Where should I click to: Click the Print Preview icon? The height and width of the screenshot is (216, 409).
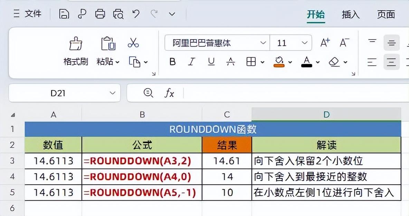(x=118, y=14)
